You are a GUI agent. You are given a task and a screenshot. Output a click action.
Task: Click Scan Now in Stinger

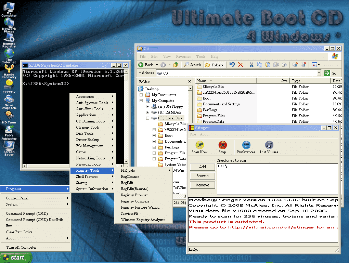199,147
